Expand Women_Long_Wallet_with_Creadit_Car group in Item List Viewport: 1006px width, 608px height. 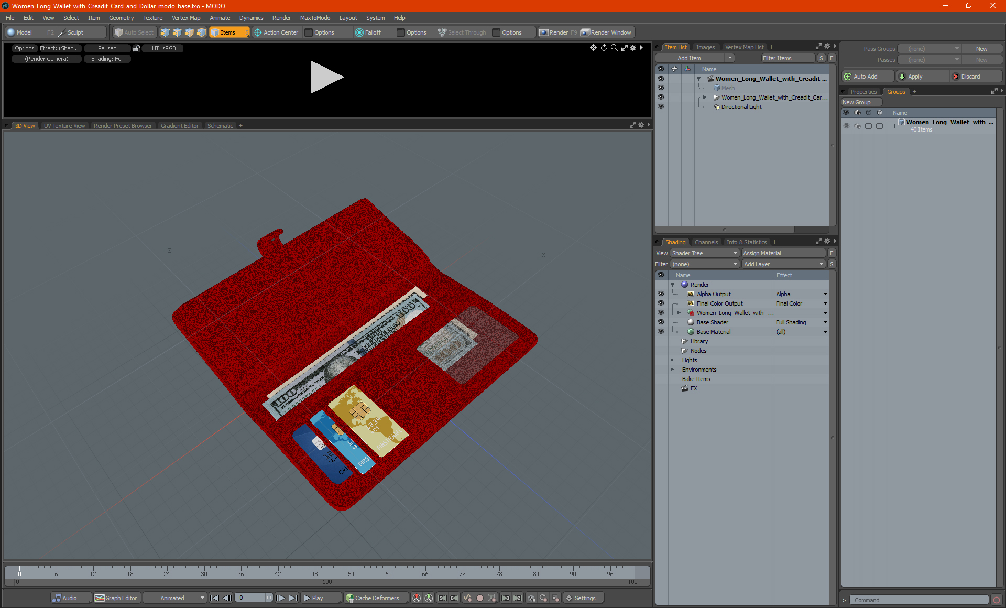point(705,97)
